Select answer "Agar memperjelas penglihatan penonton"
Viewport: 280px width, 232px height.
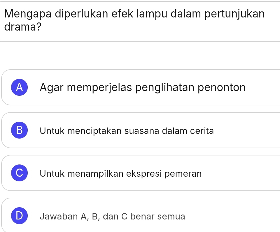(x=143, y=88)
